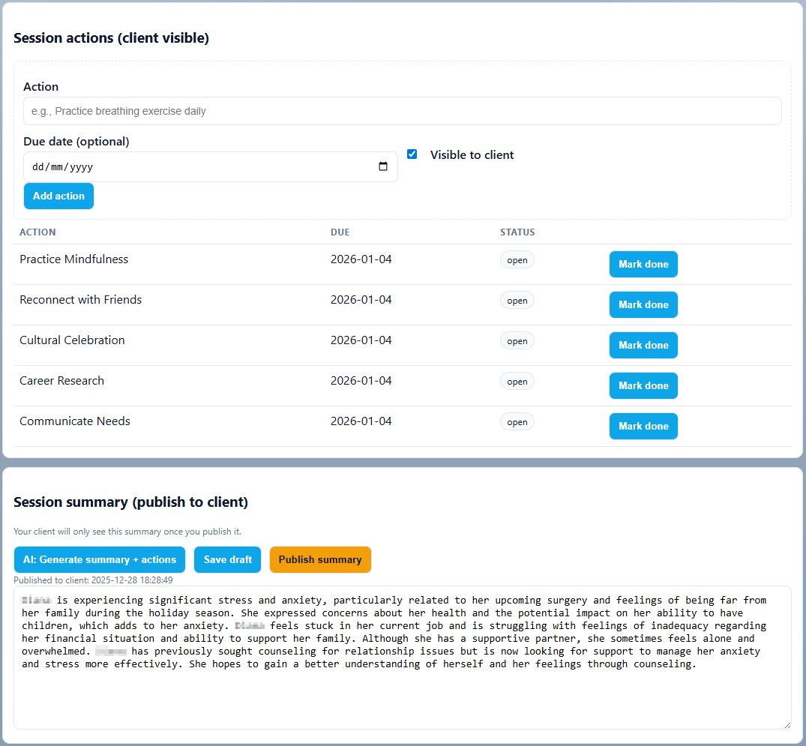Open the due date calendar picker icon
The height and width of the screenshot is (746, 806).
pos(383,167)
